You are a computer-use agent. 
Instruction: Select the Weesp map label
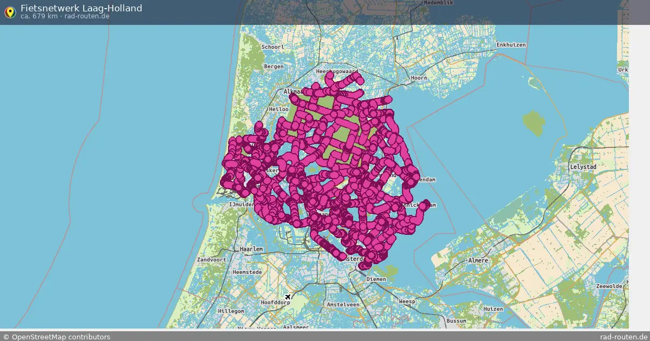(x=406, y=301)
